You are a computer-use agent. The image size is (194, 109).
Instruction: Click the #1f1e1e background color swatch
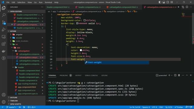[x=85, y=20]
